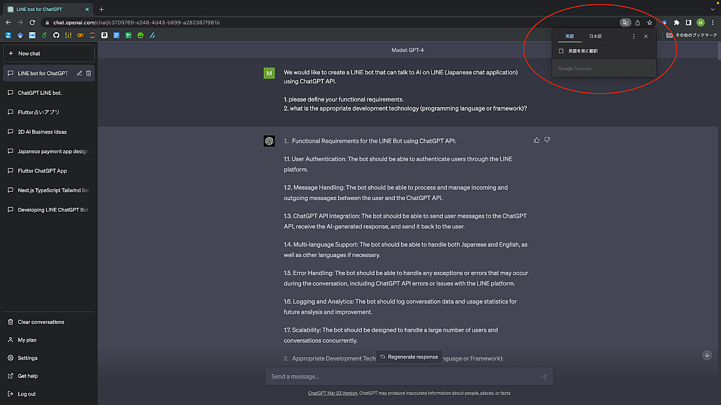Open My plan
The width and height of the screenshot is (721, 405).
point(49,340)
